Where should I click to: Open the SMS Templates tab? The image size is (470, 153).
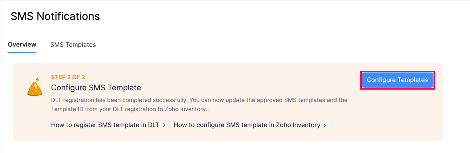point(73,45)
